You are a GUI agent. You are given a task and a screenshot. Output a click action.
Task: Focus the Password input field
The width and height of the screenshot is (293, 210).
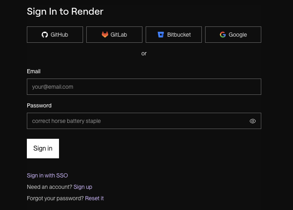coord(144,121)
